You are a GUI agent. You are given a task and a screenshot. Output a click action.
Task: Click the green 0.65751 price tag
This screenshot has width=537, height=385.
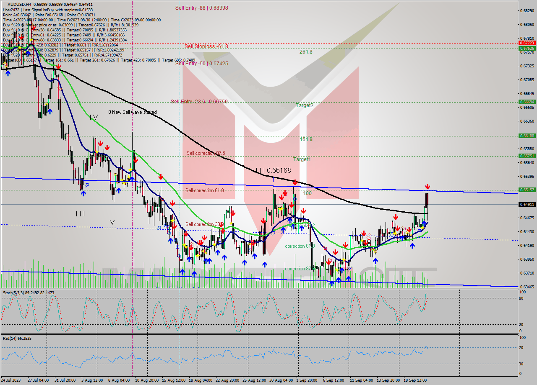527,156
